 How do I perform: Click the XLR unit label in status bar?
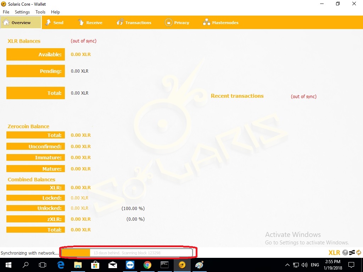[334, 253]
